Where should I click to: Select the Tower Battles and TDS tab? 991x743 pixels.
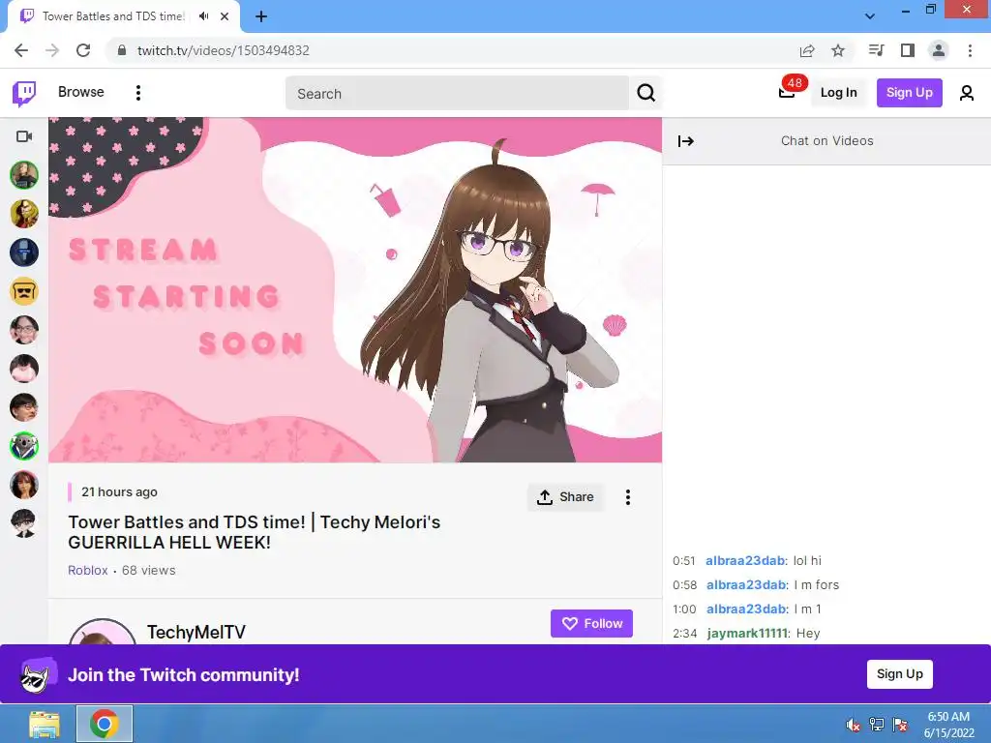point(125,16)
